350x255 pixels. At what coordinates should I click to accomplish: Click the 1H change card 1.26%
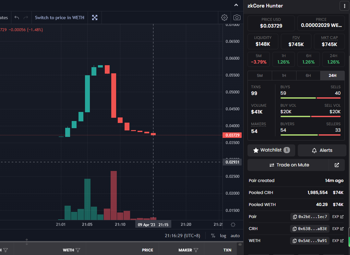284,59
